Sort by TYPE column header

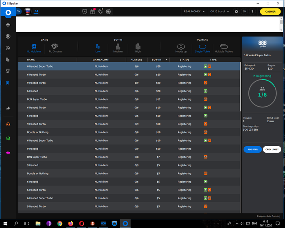[213, 59]
